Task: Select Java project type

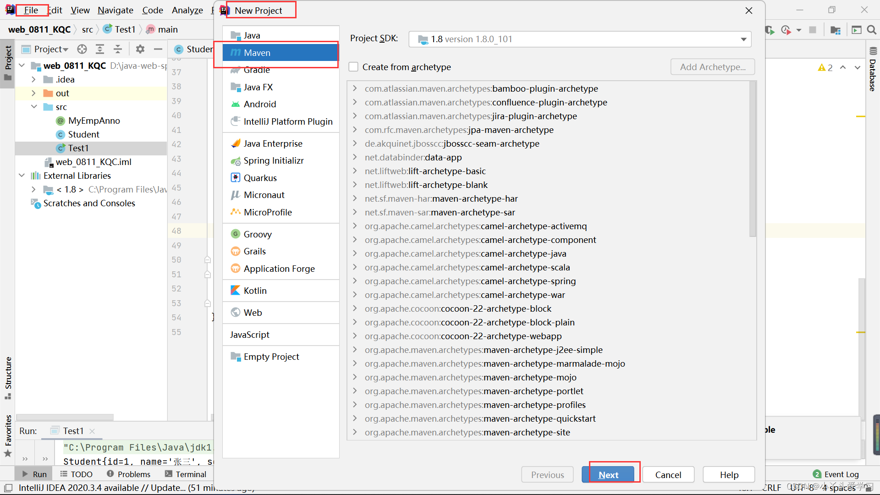Action: [280, 35]
